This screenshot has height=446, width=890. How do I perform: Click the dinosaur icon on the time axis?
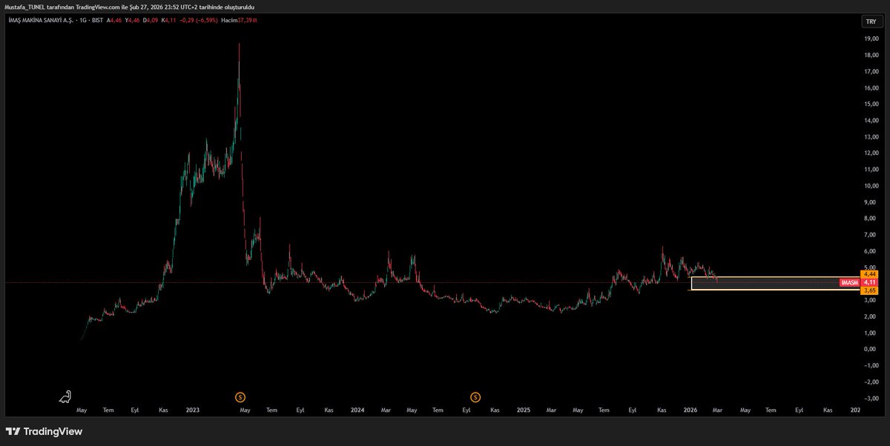click(65, 398)
